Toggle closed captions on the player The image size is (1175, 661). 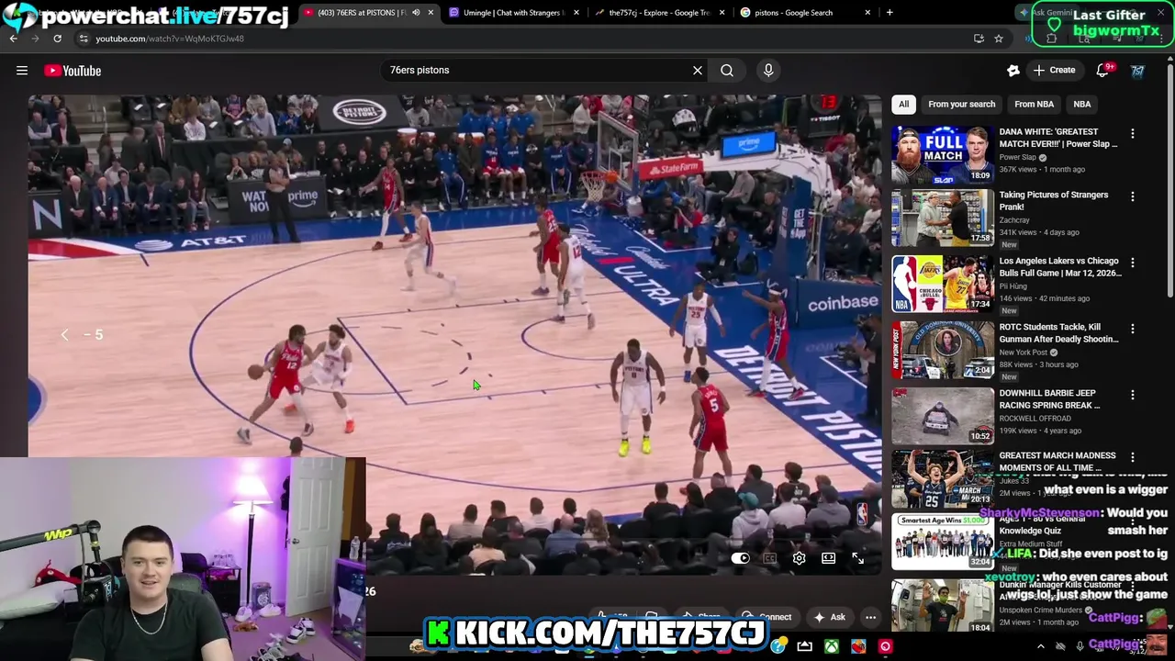tap(770, 558)
